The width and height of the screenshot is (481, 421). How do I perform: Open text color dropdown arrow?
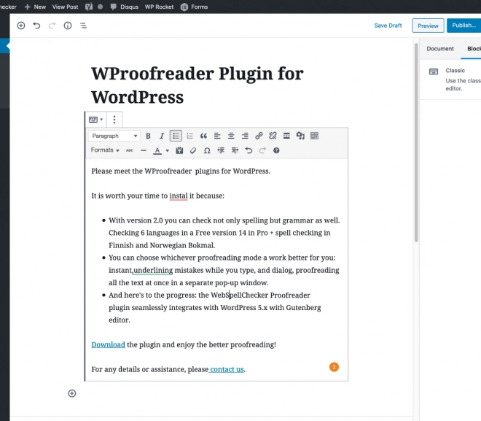tap(167, 150)
